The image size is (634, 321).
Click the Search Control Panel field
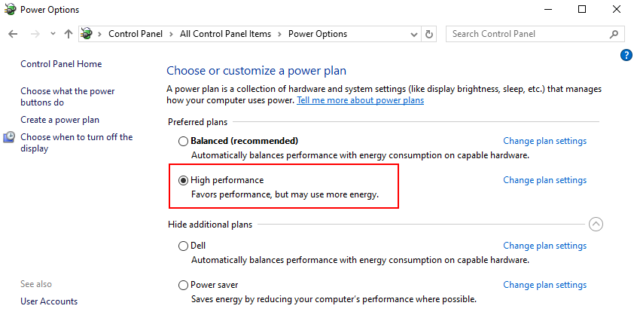[527, 34]
